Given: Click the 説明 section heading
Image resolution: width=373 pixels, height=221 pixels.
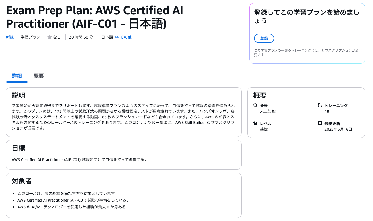Looking at the screenshot, I should 19,95.
